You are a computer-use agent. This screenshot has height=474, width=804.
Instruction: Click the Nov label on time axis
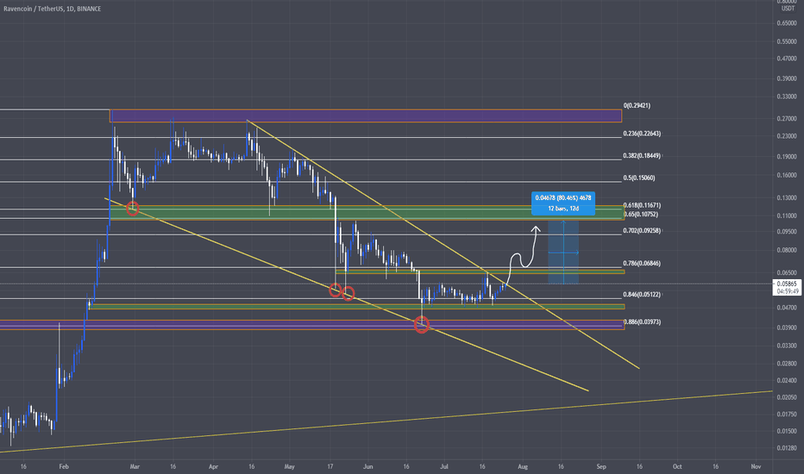[756, 467]
